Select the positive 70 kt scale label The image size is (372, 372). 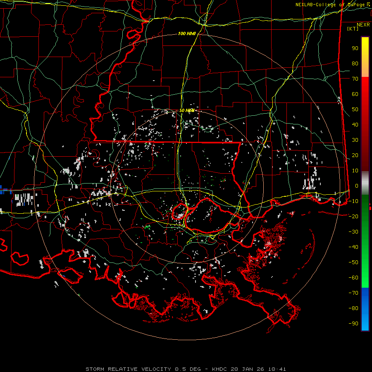point(355,79)
